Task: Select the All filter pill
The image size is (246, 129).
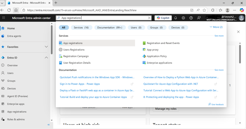Action: [63, 27]
